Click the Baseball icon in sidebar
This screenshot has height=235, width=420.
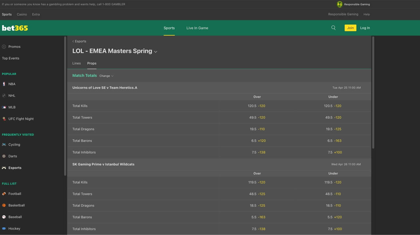pyautogui.click(x=4, y=217)
